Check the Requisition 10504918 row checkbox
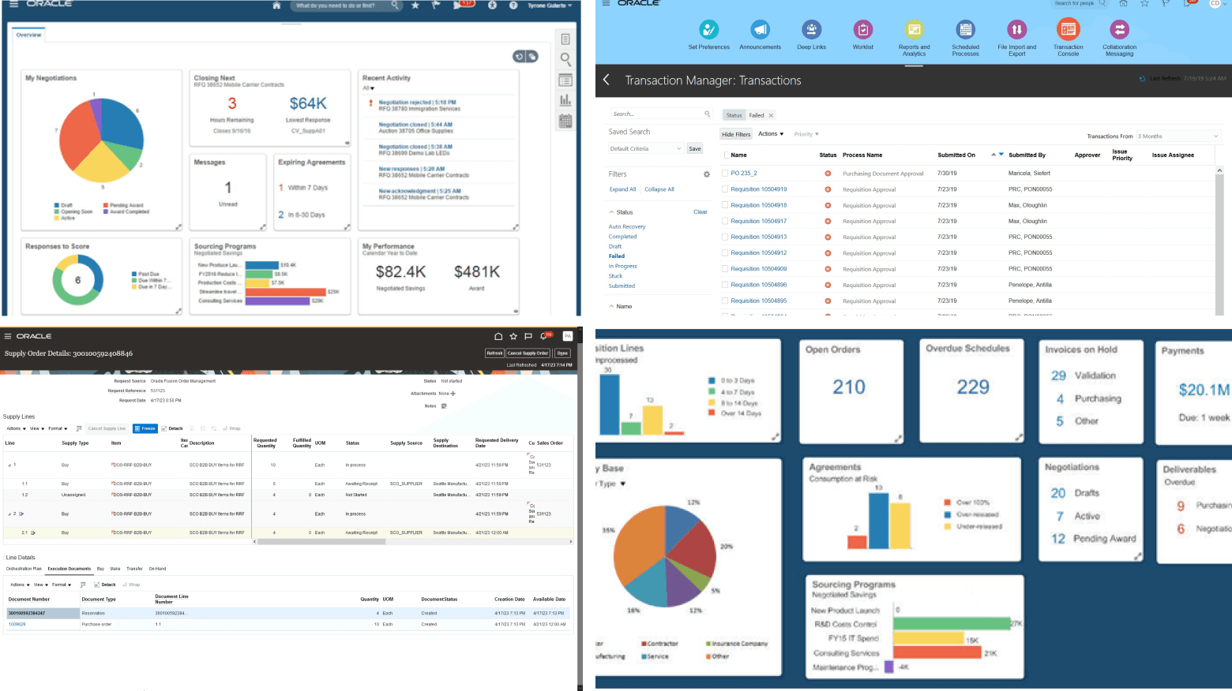 (725, 205)
